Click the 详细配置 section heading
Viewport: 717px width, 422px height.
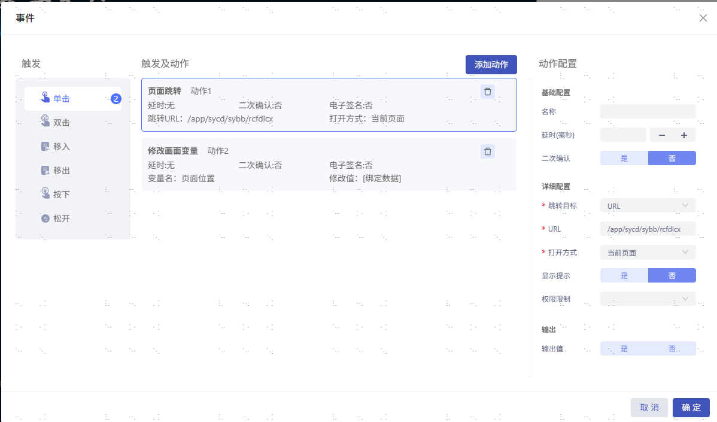coord(555,187)
